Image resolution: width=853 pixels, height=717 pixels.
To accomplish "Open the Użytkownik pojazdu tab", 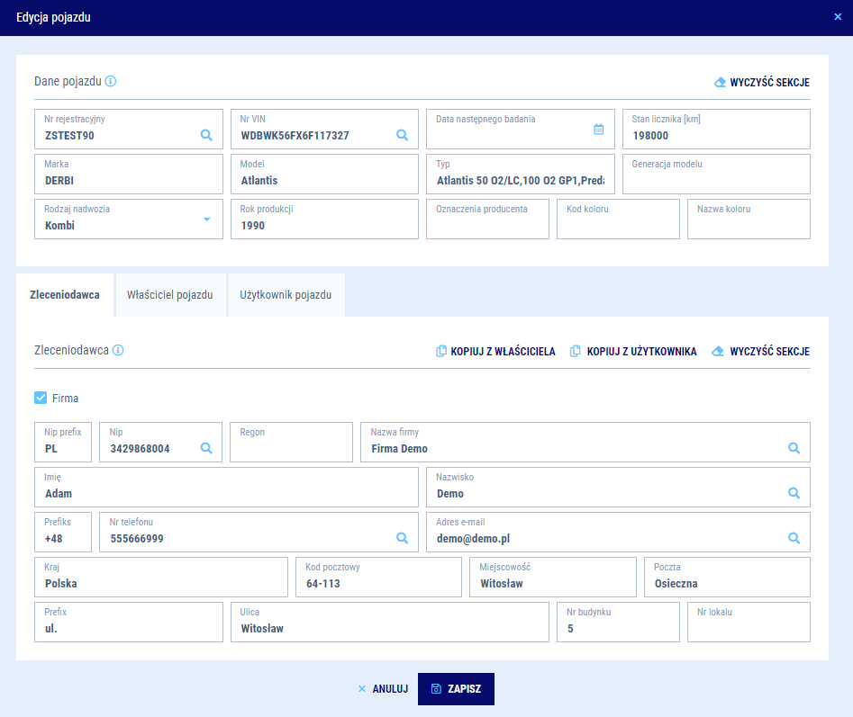I will tap(286, 295).
